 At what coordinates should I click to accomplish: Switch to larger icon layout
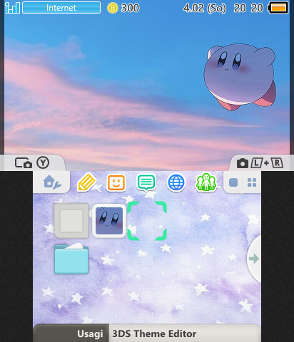[x=233, y=182]
